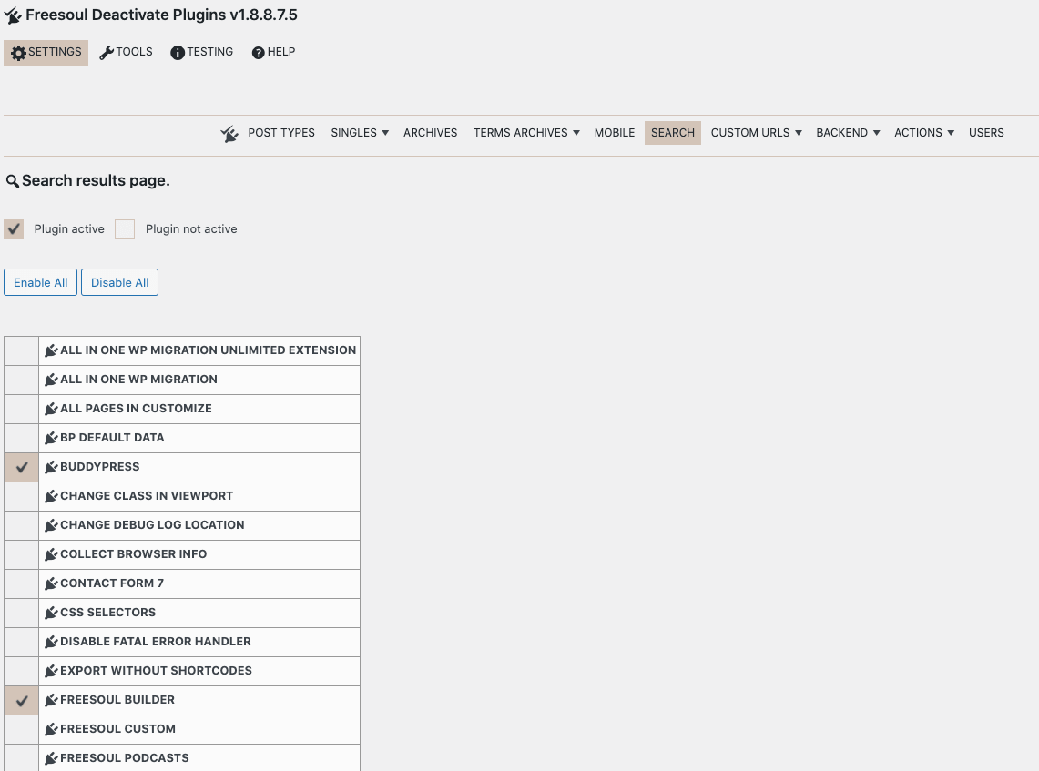Expand the CUSTOM URLS dropdown
Image resolution: width=1039 pixels, height=771 pixels.
756,133
